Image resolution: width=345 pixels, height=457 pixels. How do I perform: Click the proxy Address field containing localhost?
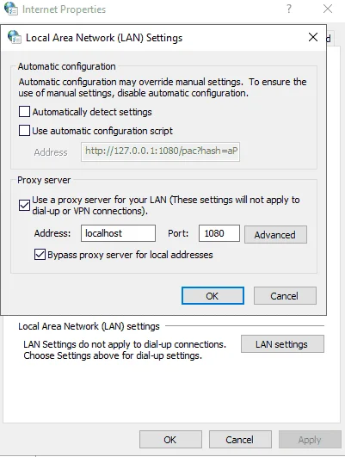click(x=118, y=233)
